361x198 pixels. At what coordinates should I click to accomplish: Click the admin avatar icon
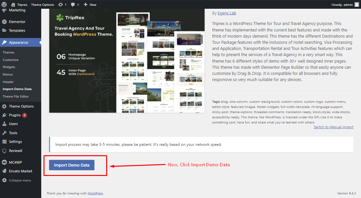[x=357, y=5]
